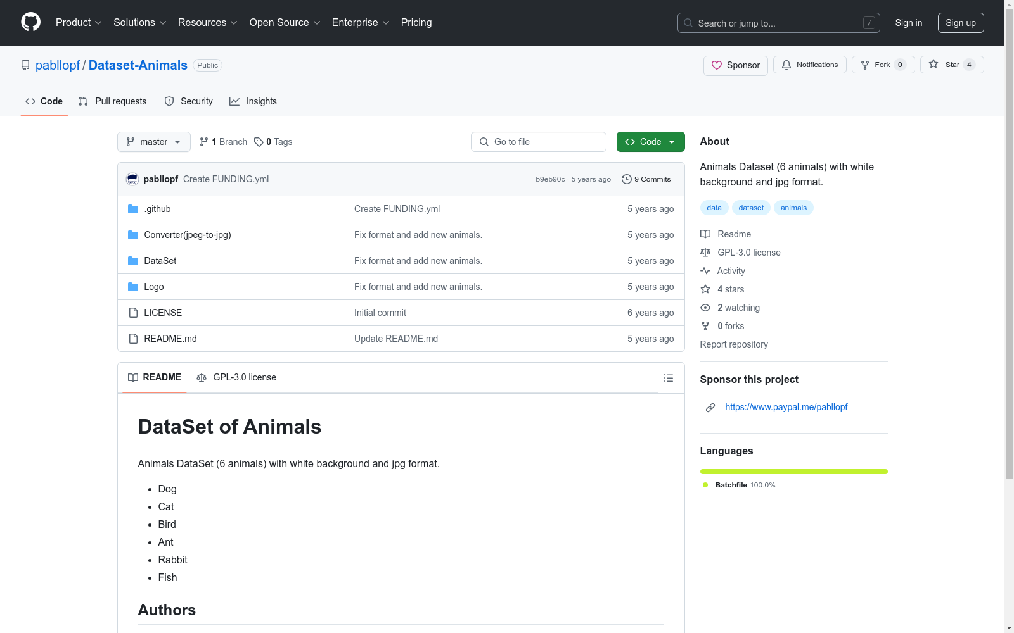Open the README.md file
This screenshot has height=633, width=1014.
point(170,339)
